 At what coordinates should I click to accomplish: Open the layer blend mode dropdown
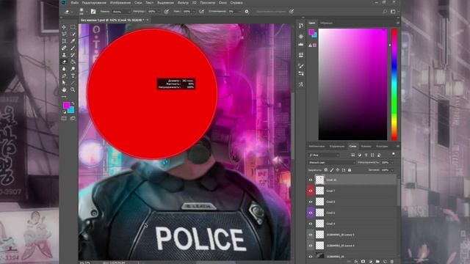[331, 162]
